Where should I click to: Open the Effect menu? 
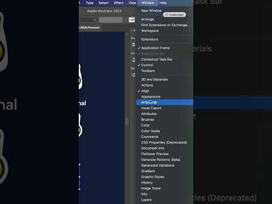[118, 3]
